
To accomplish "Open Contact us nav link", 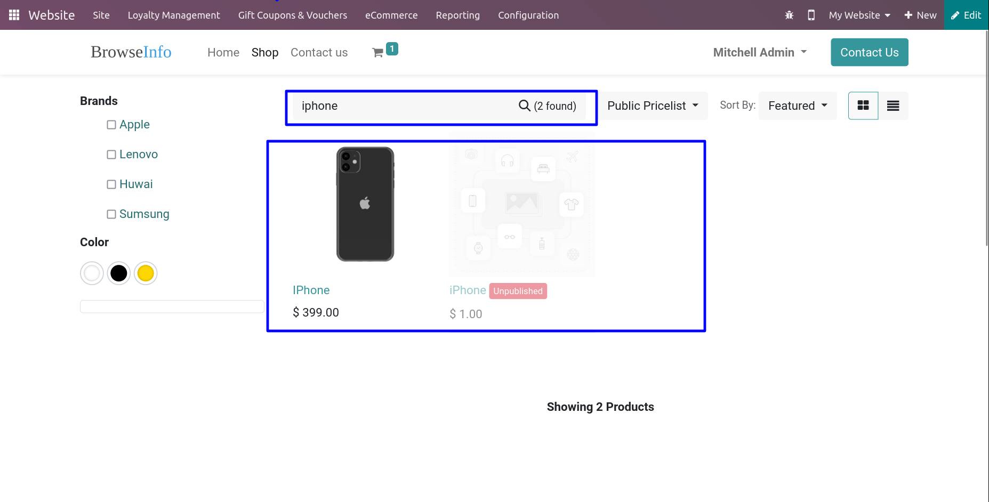I will (x=319, y=52).
